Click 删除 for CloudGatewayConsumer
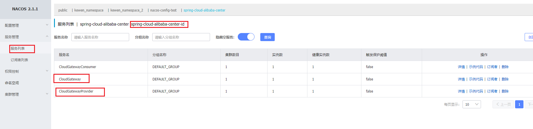 [x=505, y=67]
